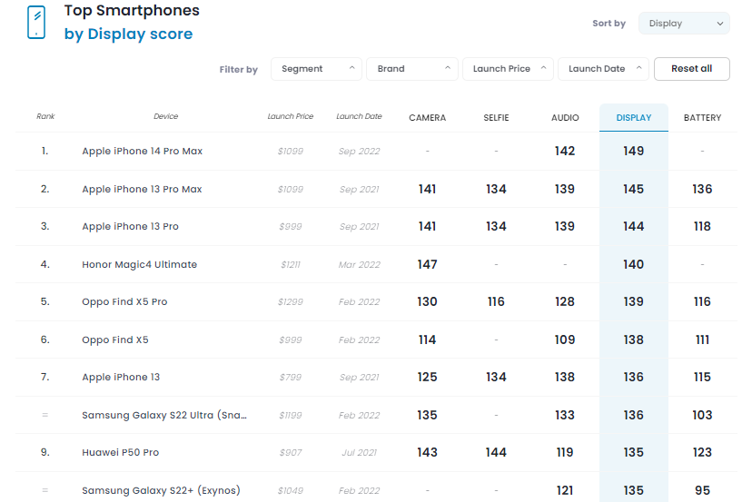Click camera score 147 for Honor Magic4 Ultimate

click(x=427, y=265)
